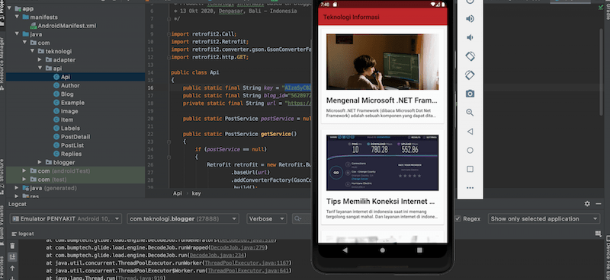The height and width of the screenshot is (280, 610).
Task: Open Logcat settings gear
Action: click(x=587, y=204)
